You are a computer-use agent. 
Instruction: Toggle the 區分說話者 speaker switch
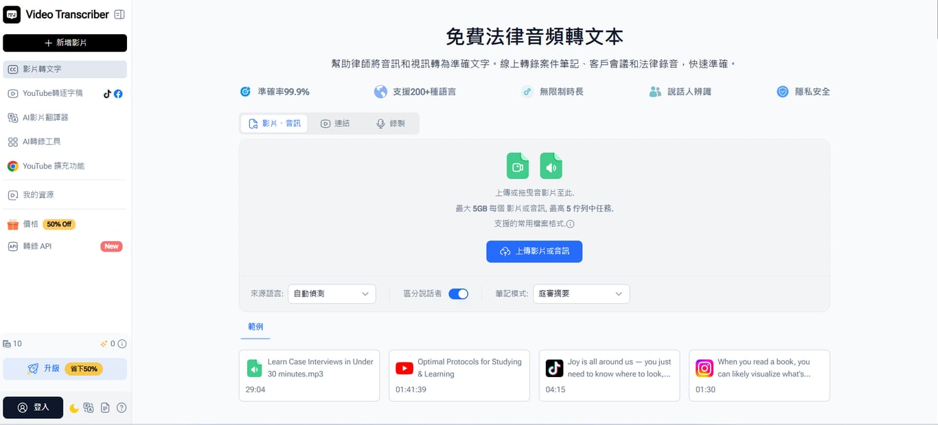[x=458, y=294]
